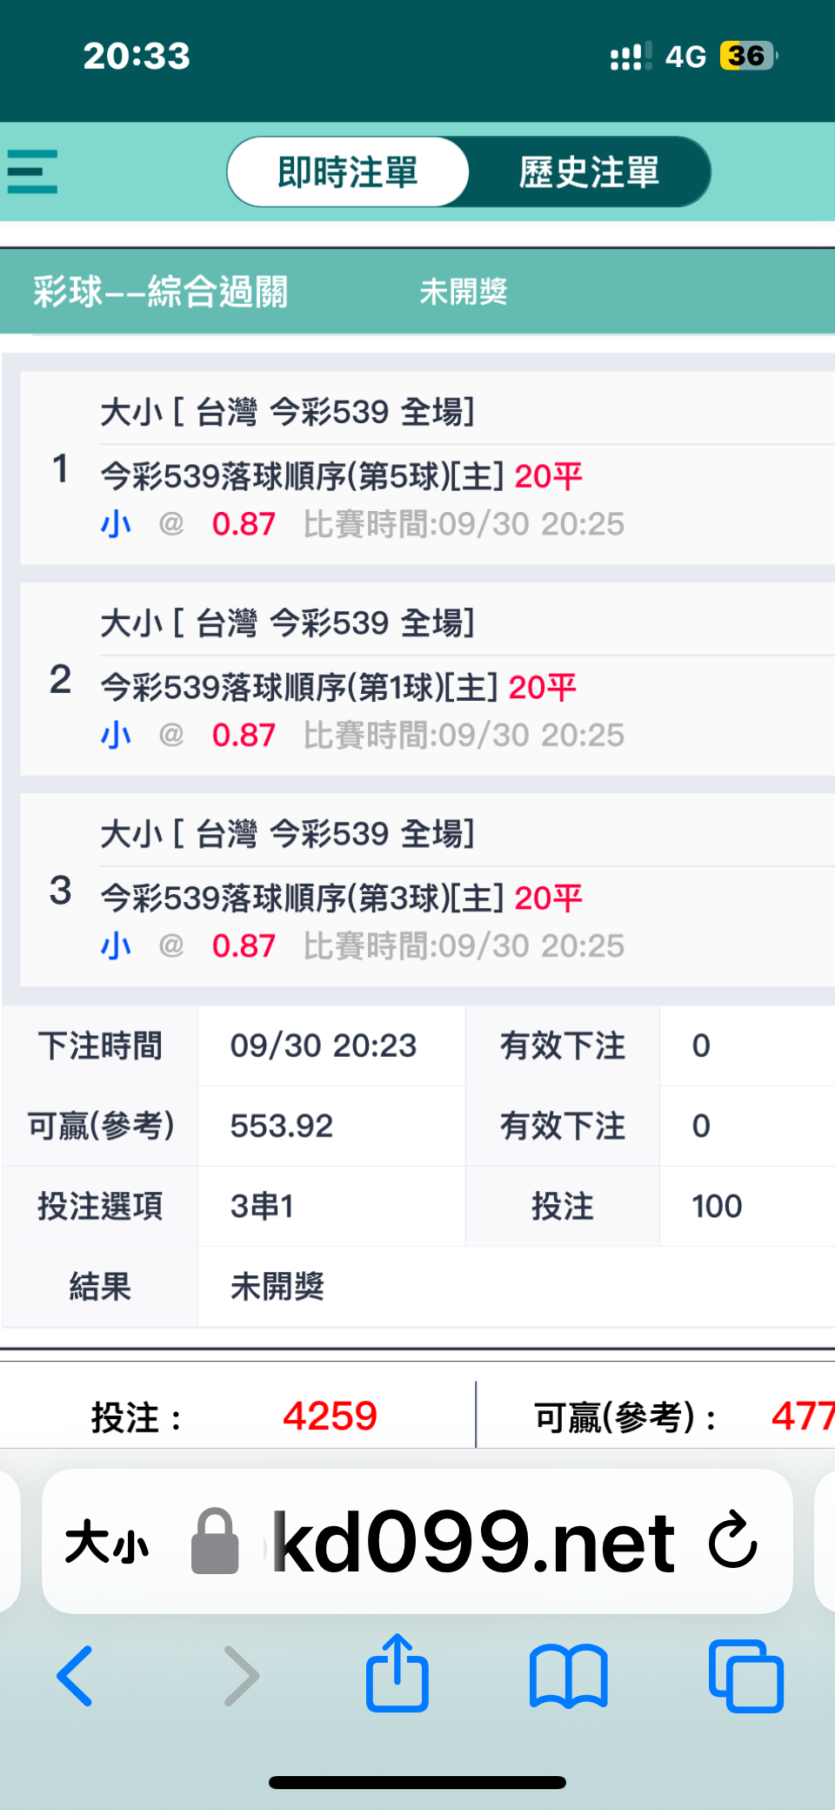Open the 大小 text size menu

[106, 1543]
